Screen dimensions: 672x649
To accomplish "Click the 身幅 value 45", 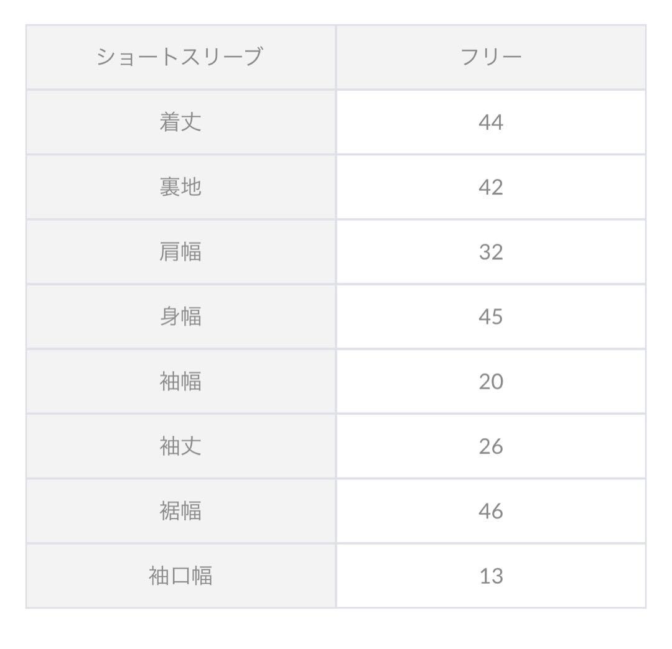I will coord(491,317).
